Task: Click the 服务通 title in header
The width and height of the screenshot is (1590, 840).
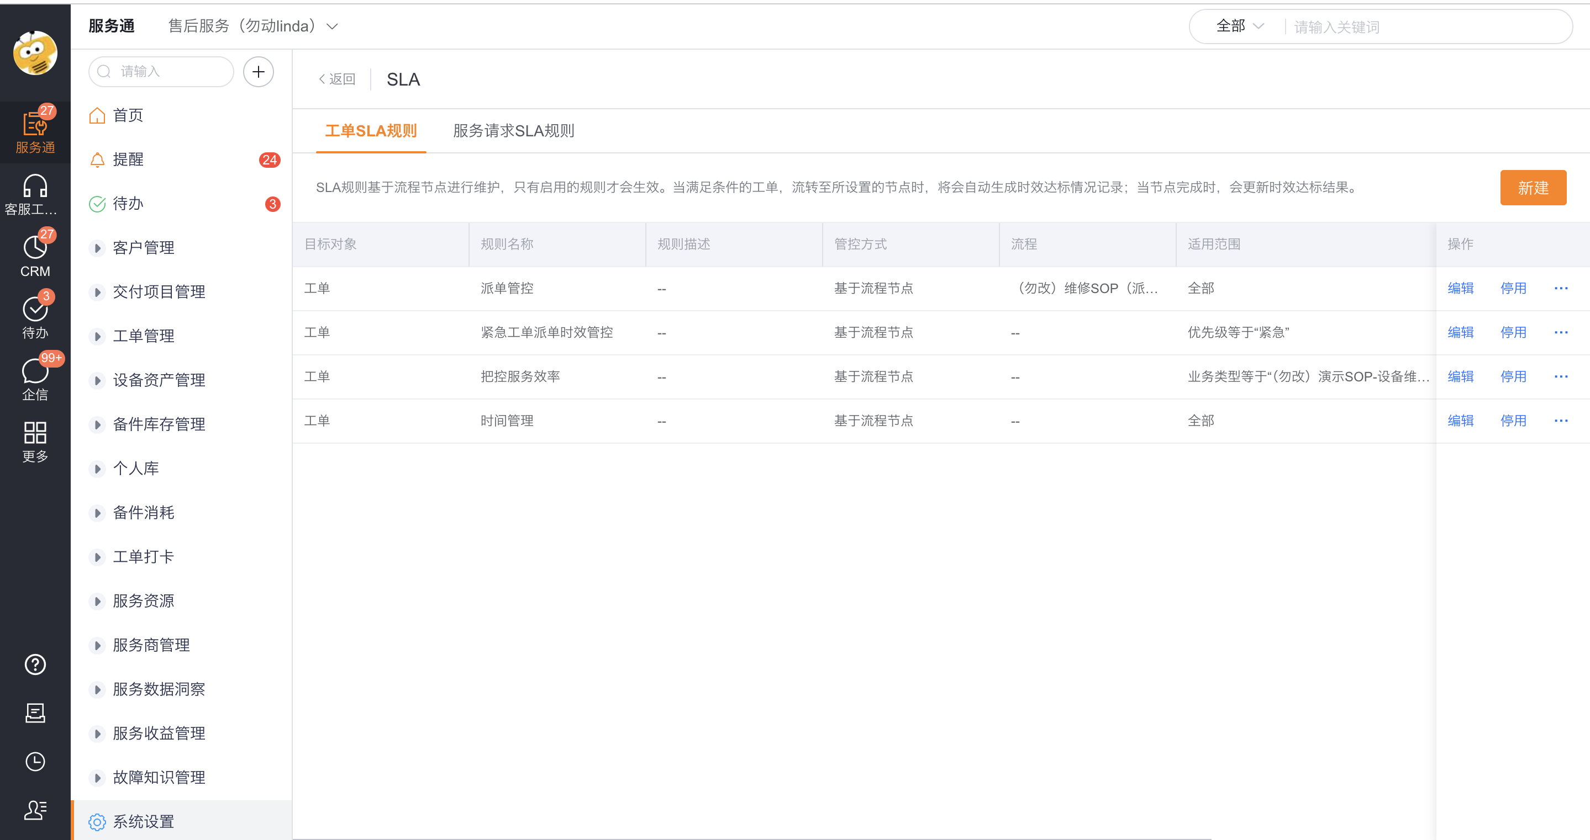Action: tap(112, 26)
